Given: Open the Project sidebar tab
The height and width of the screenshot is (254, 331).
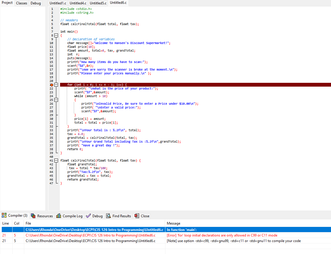Looking at the screenshot, I should click(7, 3).
